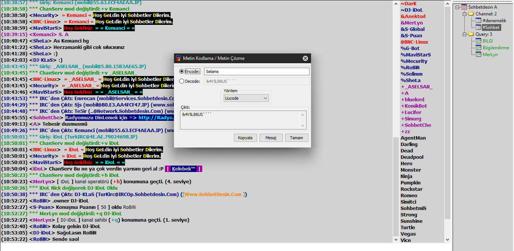
Task: Select +Simurg in the nick list
Action: [x=411, y=119]
